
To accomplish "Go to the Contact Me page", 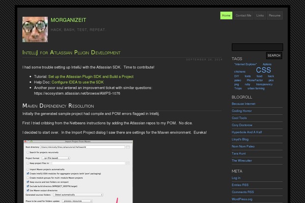I will [243, 16].
